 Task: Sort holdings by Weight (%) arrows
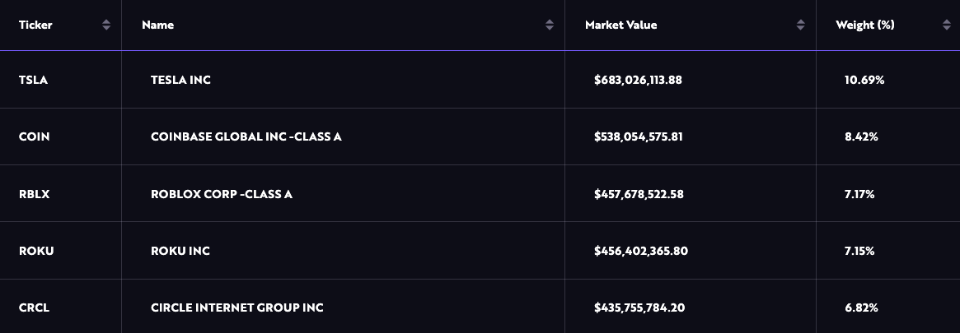(x=947, y=25)
